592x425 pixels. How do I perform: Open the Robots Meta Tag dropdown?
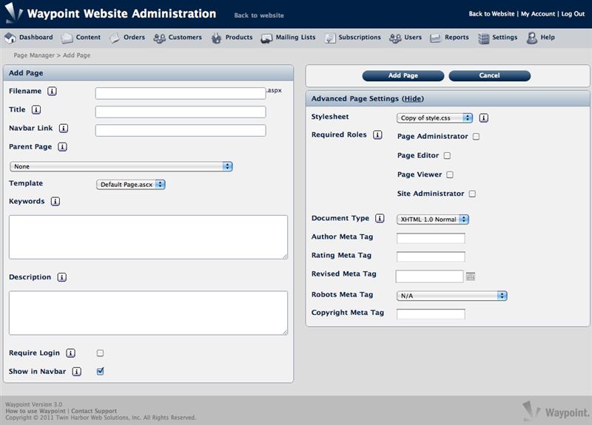452,296
